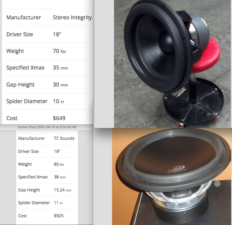This screenshot has width=232, height=225.
Task: Select the $925 cost value
Action: click(59, 216)
